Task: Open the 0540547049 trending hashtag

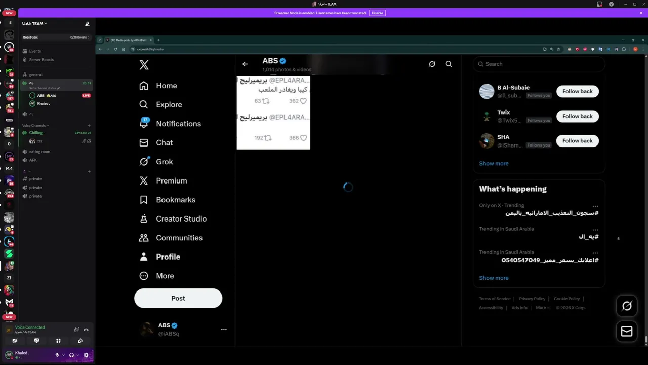Action: coord(550,260)
